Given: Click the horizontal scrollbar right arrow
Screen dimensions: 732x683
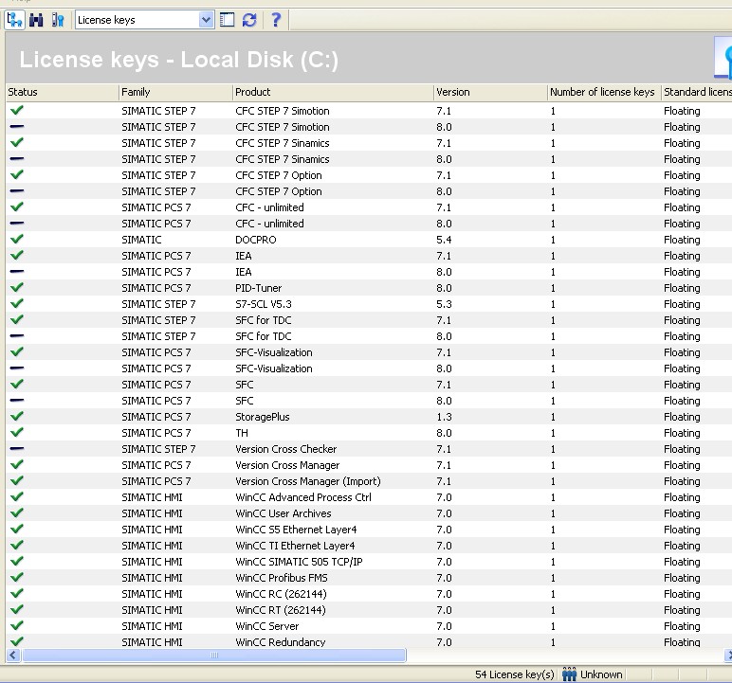Looking at the screenshot, I should coord(728,655).
